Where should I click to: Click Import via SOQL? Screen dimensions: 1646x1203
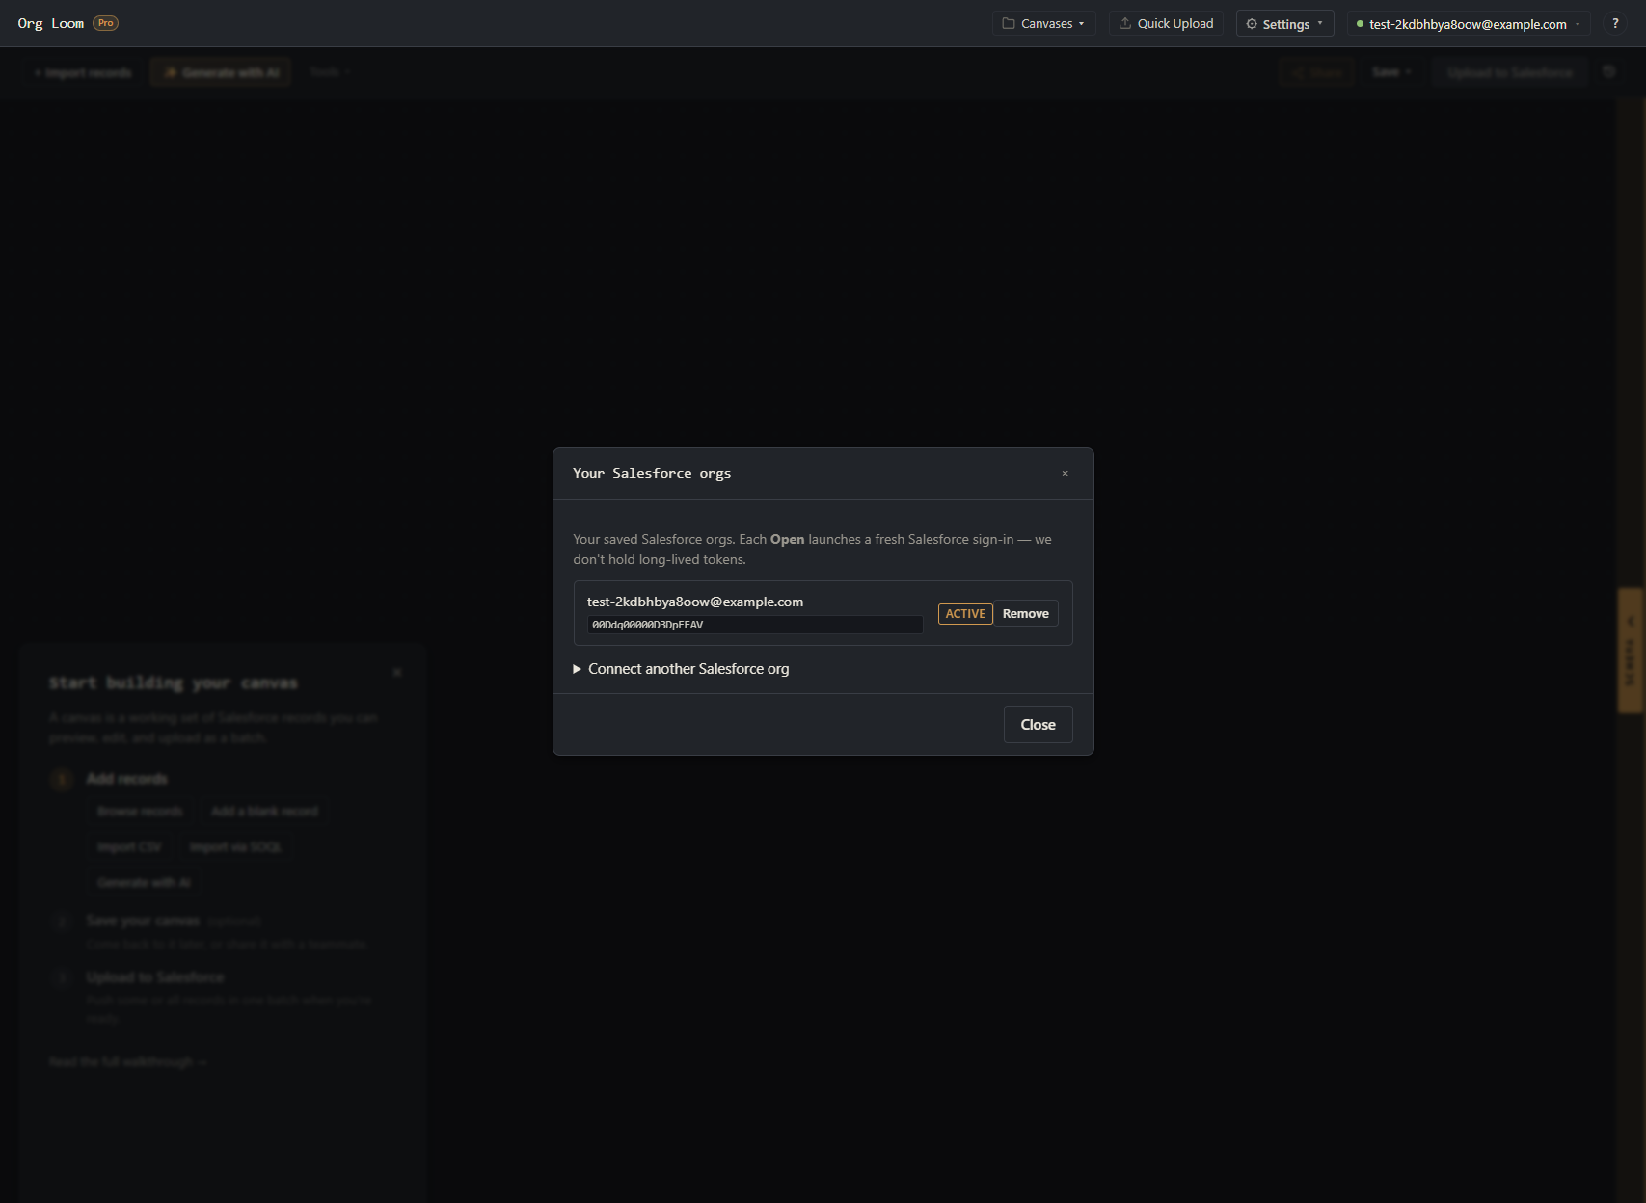[235, 846]
